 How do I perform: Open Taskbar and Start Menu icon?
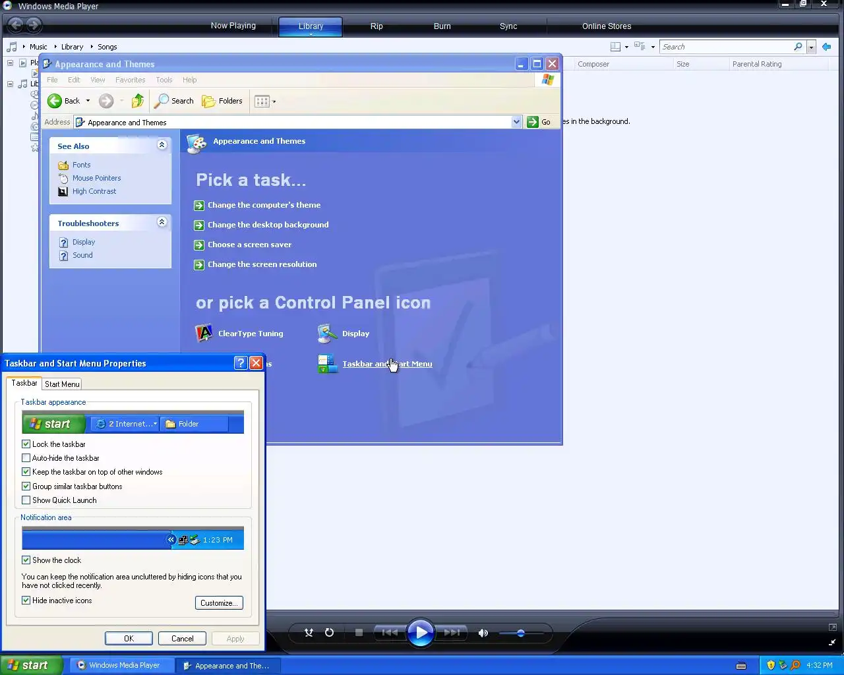[x=375, y=364]
